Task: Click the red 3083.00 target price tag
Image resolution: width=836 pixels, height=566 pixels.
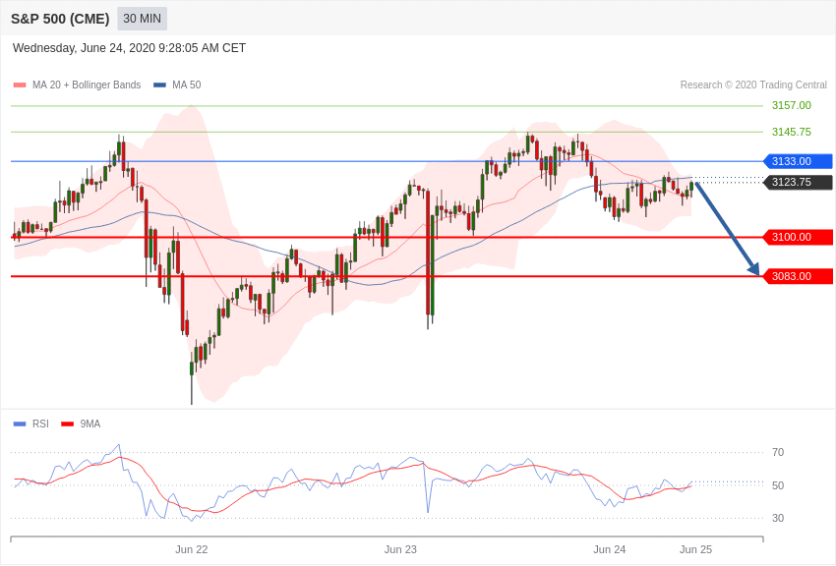Action: [x=799, y=276]
